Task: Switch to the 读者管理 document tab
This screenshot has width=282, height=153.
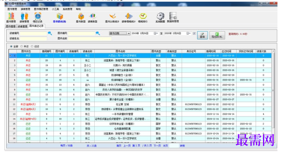Action: click(x=22, y=27)
